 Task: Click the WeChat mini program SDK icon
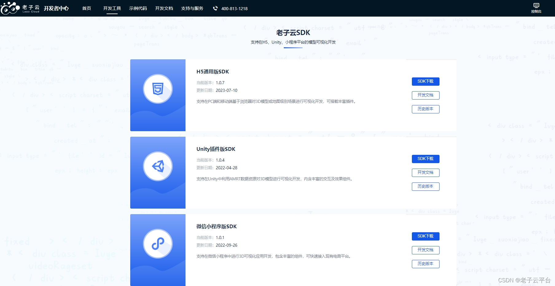(158, 244)
